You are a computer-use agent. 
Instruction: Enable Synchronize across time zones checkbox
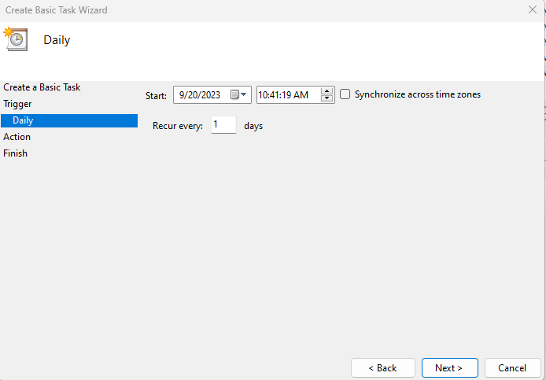click(x=345, y=94)
